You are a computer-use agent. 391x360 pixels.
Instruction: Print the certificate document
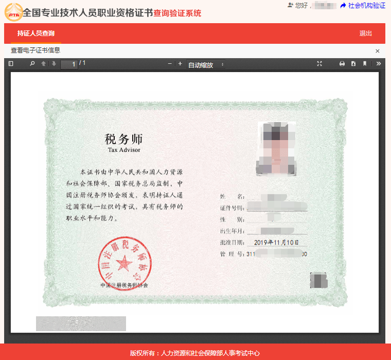[342, 64]
